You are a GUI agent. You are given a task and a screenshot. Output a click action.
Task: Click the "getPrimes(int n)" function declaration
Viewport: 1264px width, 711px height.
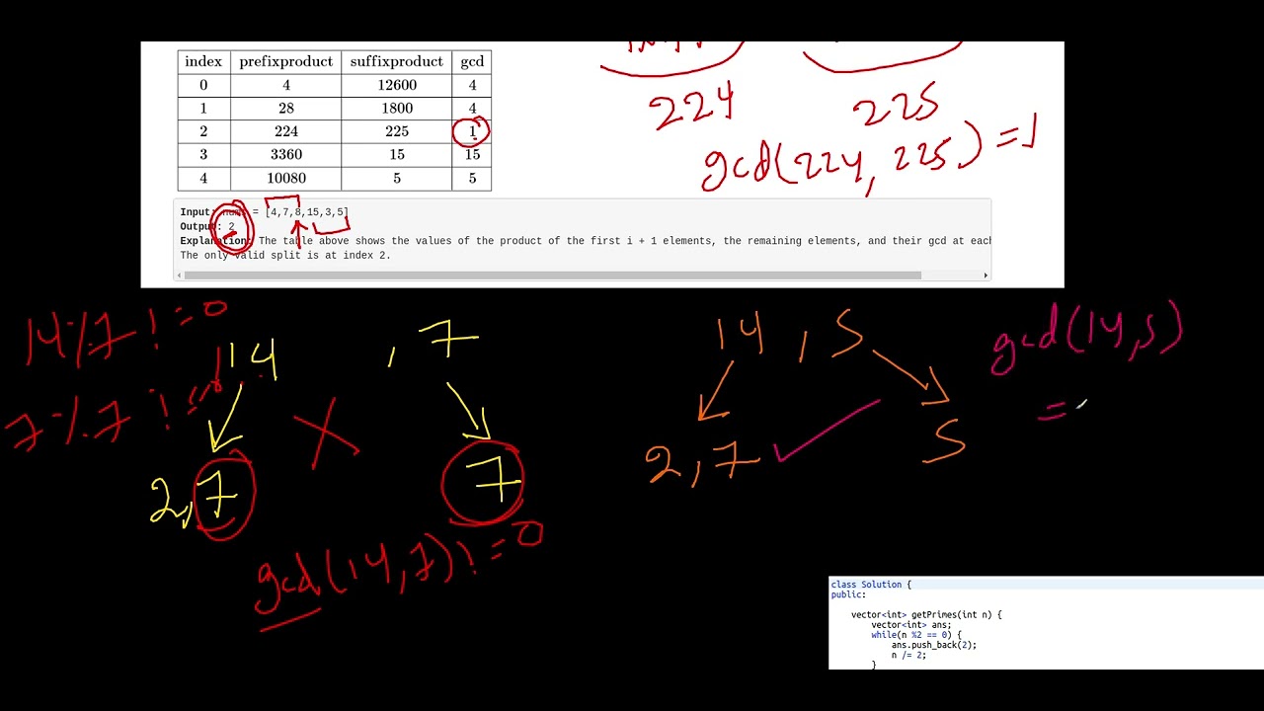point(926,614)
